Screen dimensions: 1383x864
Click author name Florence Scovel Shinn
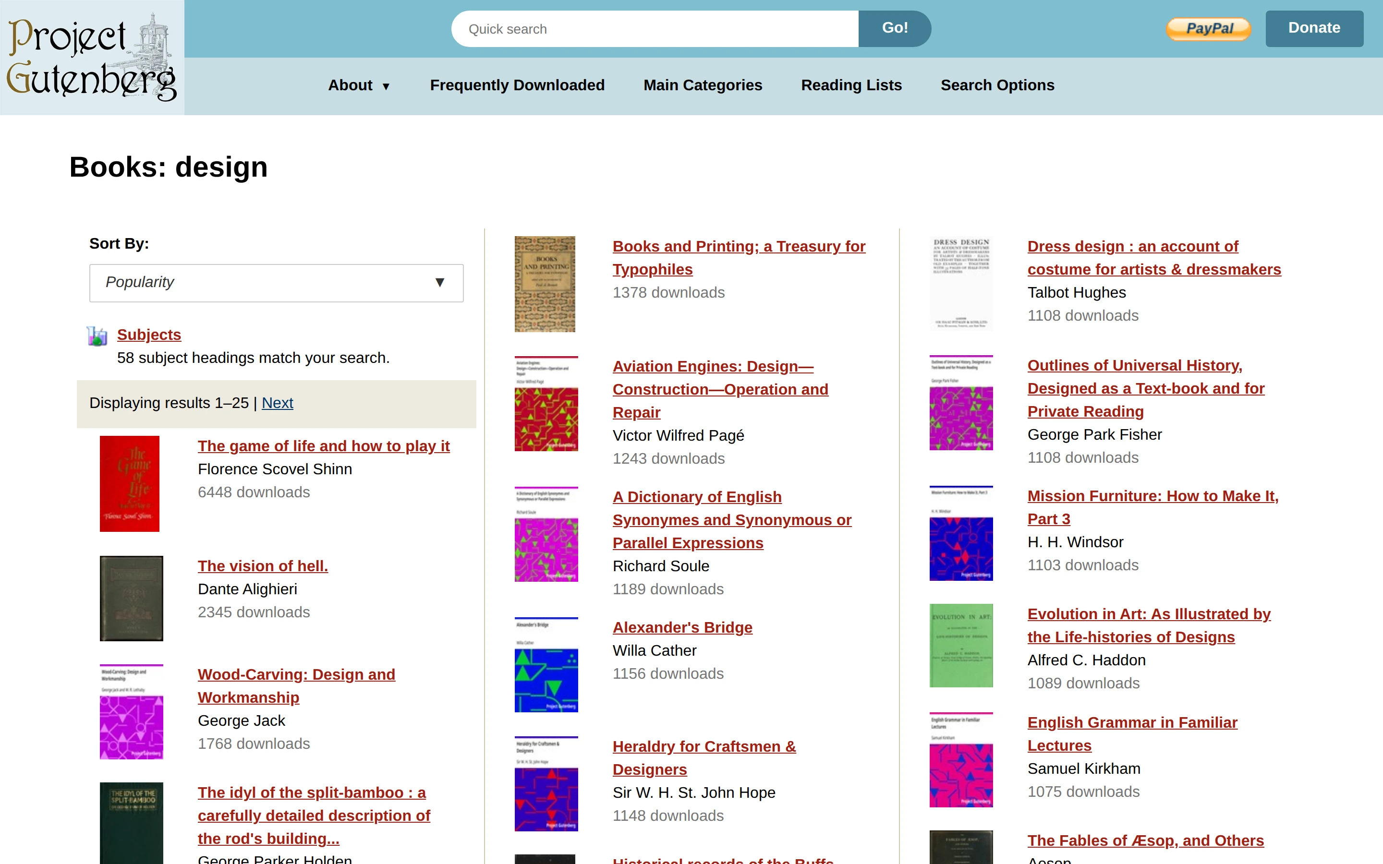pos(275,469)
